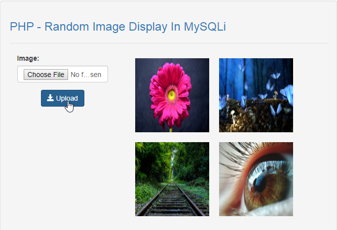Screen dimensions: 337x230
Task: Click the 'No f…sen' file status text
Action: click(86, 75)
